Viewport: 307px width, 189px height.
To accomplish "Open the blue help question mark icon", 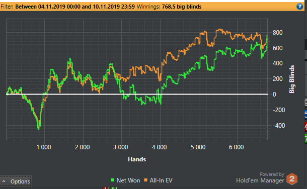I will (299, 7).
